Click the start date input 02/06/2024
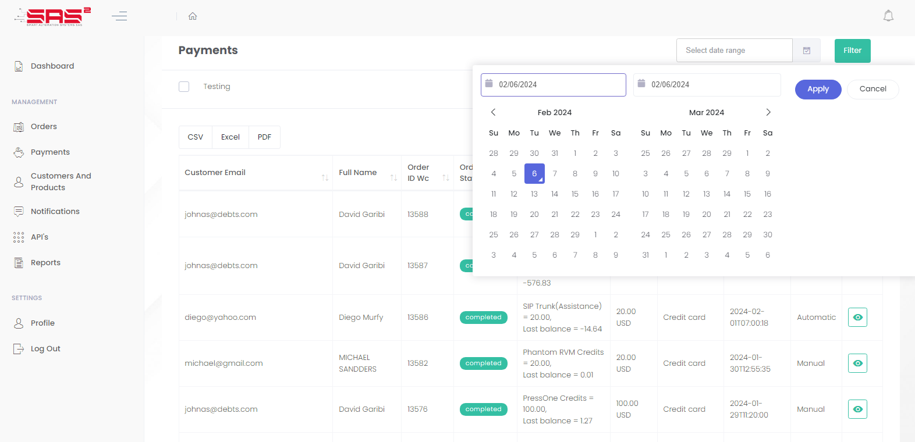 pos(554,85)
